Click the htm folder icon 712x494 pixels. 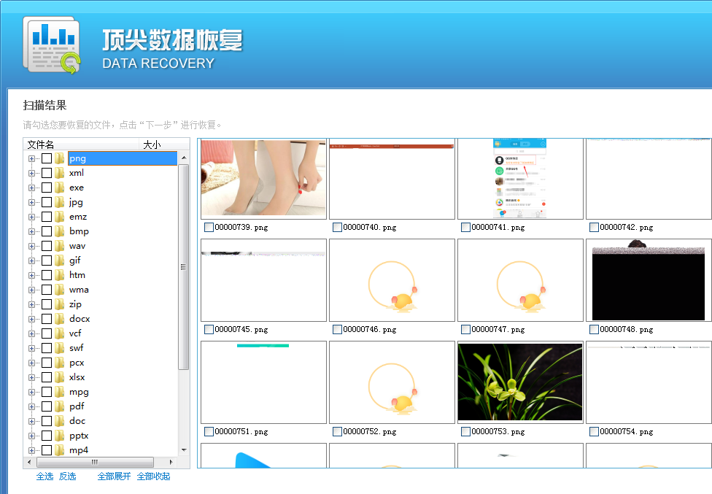coord(60,275)
